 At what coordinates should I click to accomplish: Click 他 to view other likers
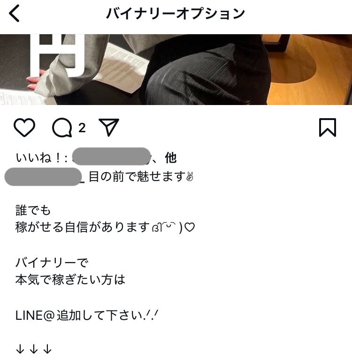point(171,158)
